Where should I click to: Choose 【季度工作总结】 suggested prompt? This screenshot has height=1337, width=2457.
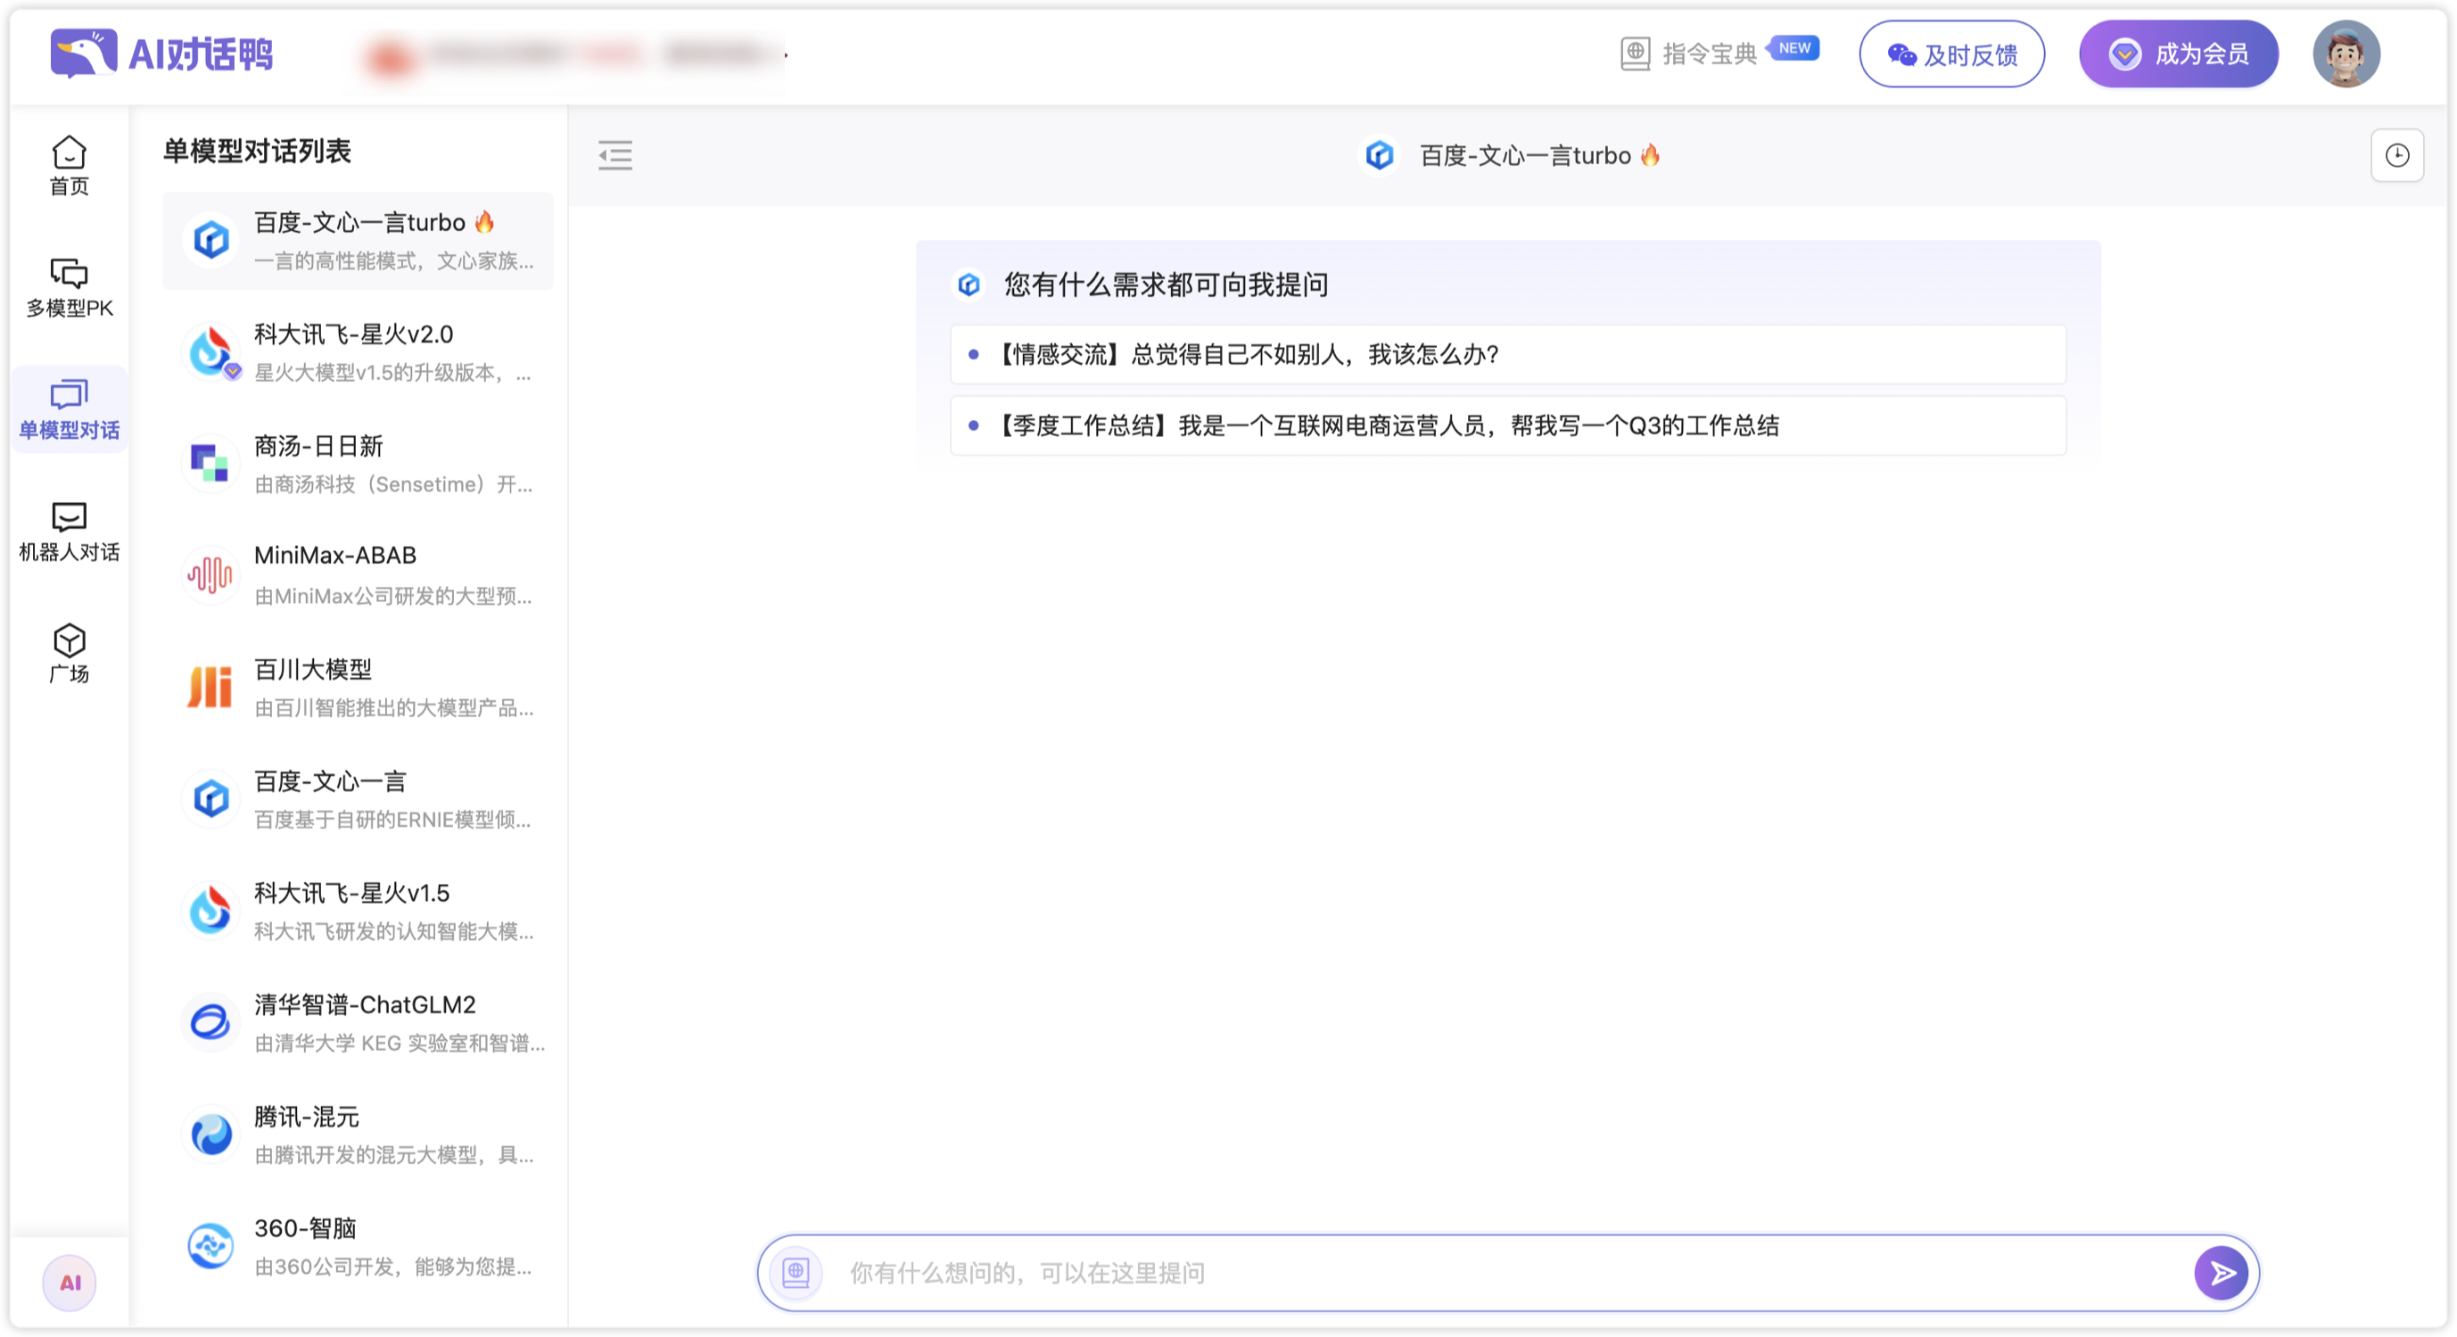(1508, 425)
